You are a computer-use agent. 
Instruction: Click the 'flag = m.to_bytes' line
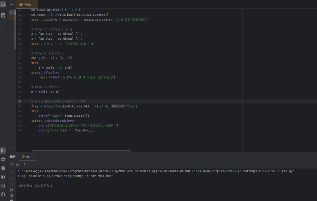point(84,106)
